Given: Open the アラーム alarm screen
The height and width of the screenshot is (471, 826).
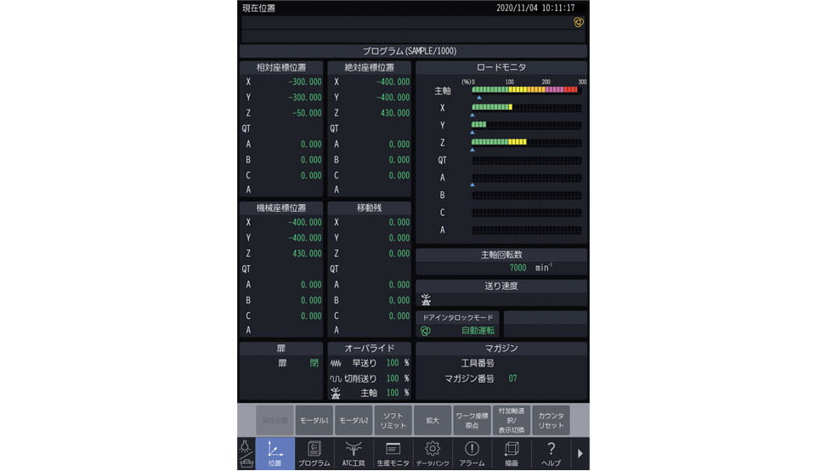Looking at the screenshot, I should (472, 453).
